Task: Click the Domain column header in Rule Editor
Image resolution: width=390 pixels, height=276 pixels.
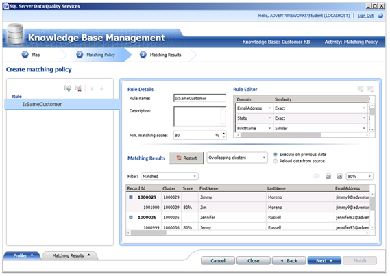Action: (254, 99)
